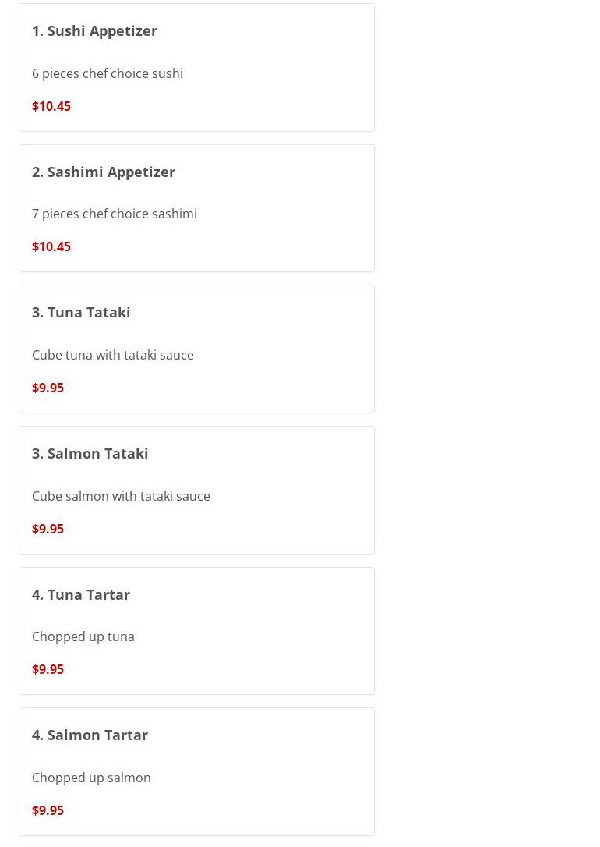
Task: Tap the Salmon Tataki $9.95 price
Action: (x=48, y=529)
